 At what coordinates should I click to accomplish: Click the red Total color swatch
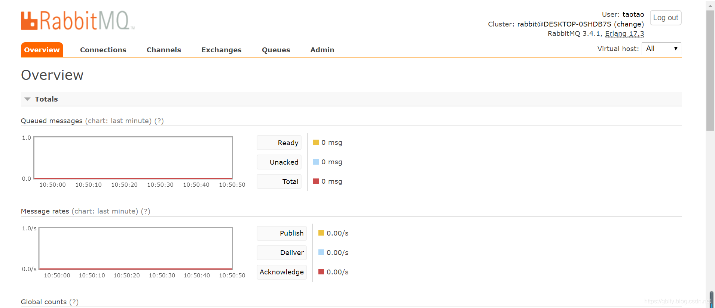point(316,181)
